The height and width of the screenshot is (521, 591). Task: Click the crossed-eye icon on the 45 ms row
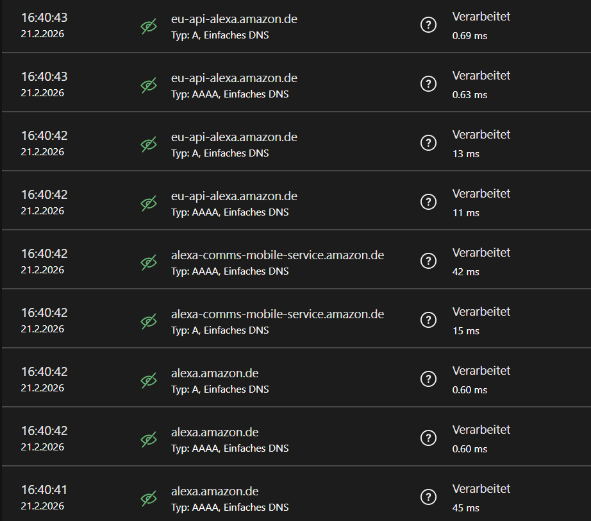(149, 499)
